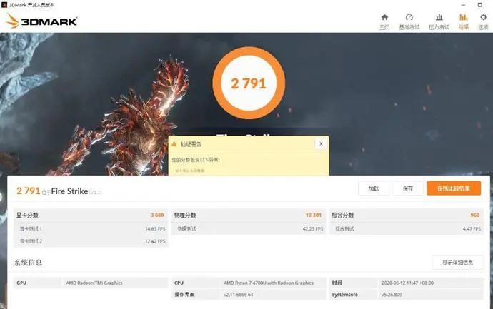This screenshot has height=309, width=493.
Task: Select the 12.42 FPS graphics test 2 value
Action: (x=155, y=241)
